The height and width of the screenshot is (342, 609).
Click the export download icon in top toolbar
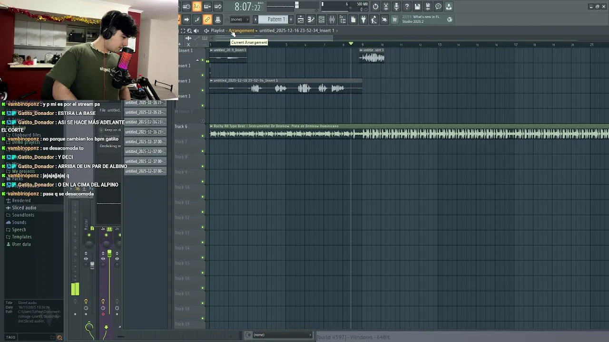coord(449,7)
